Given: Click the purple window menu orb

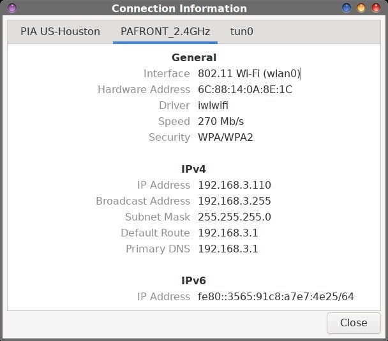Looking at the screenshot, I should tap(12, 8).
